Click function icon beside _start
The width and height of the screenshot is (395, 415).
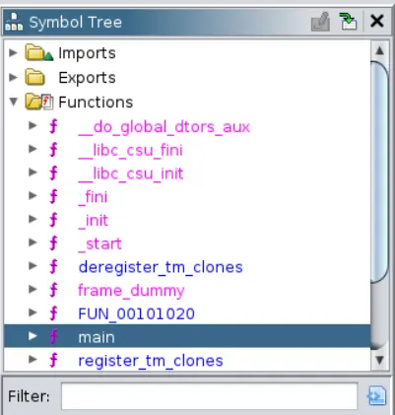click(x=53, y=243)
